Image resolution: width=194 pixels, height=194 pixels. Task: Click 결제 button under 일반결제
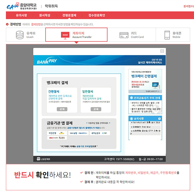(x=96, y=109)
